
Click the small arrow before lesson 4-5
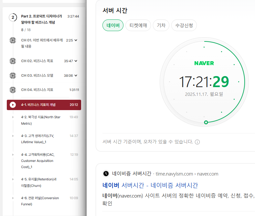(x=13, y=179)
